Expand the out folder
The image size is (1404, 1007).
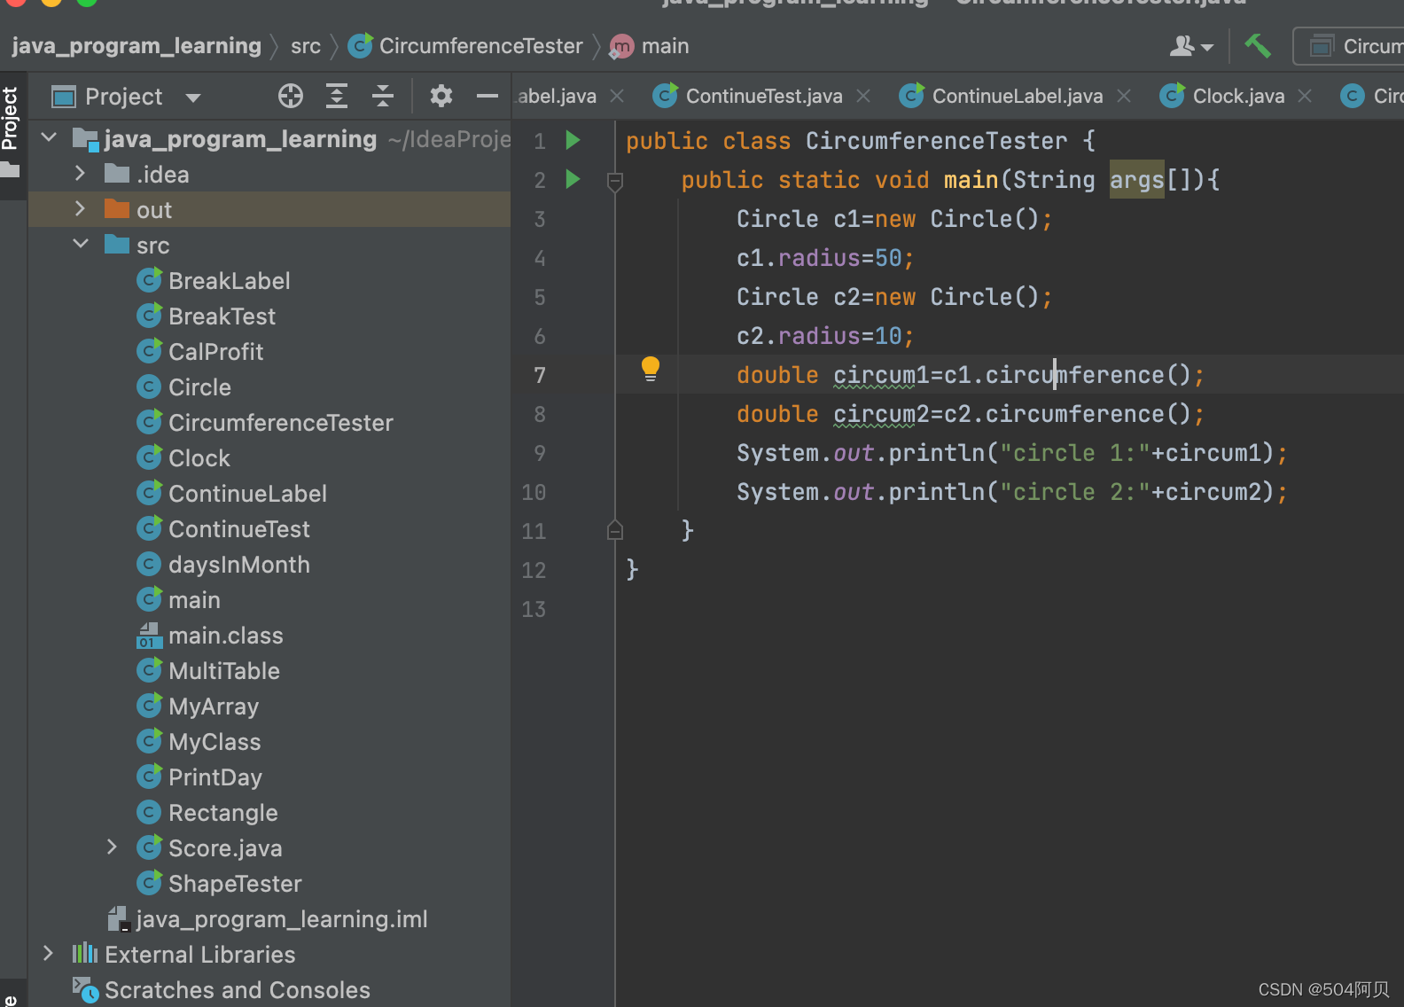tap(80, 209)
